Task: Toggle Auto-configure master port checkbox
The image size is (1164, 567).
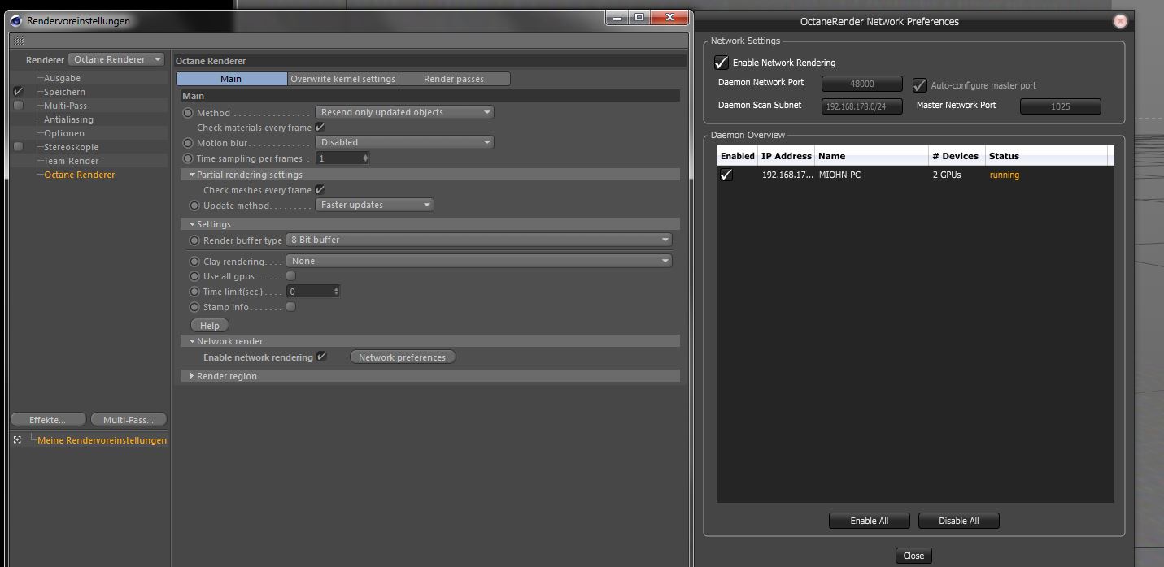Action: click(920, 85)
